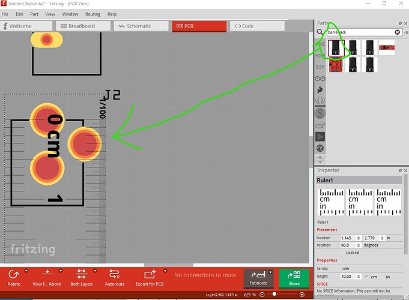
Task: Click in the parts search field
Action: click(361, 32)
